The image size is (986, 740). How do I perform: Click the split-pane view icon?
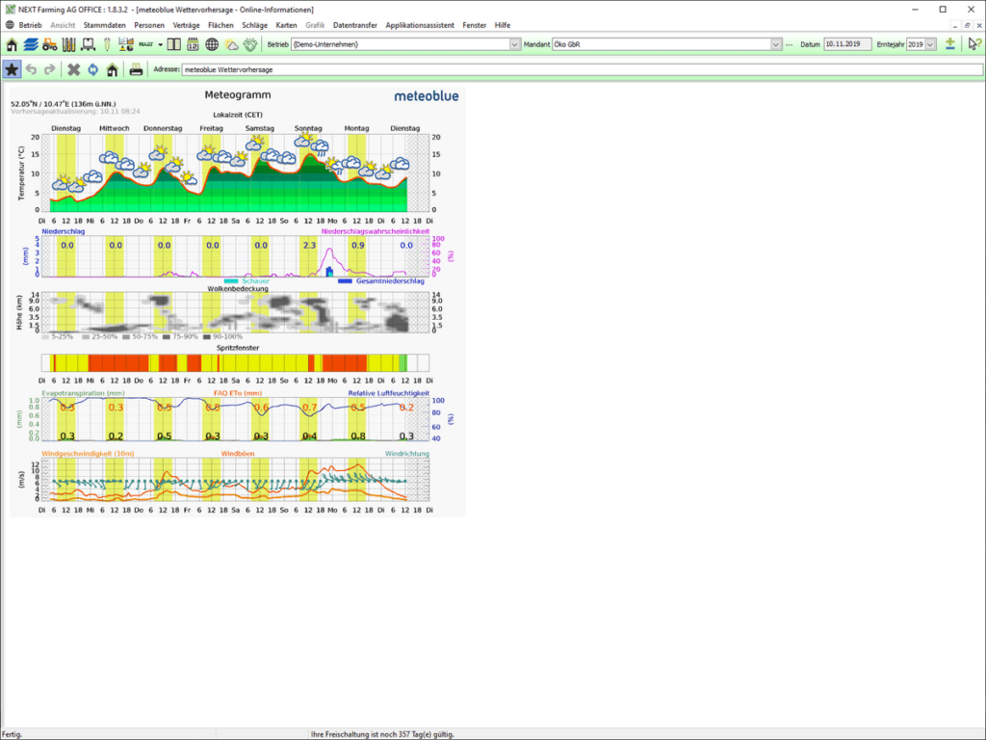coord(173,43)
